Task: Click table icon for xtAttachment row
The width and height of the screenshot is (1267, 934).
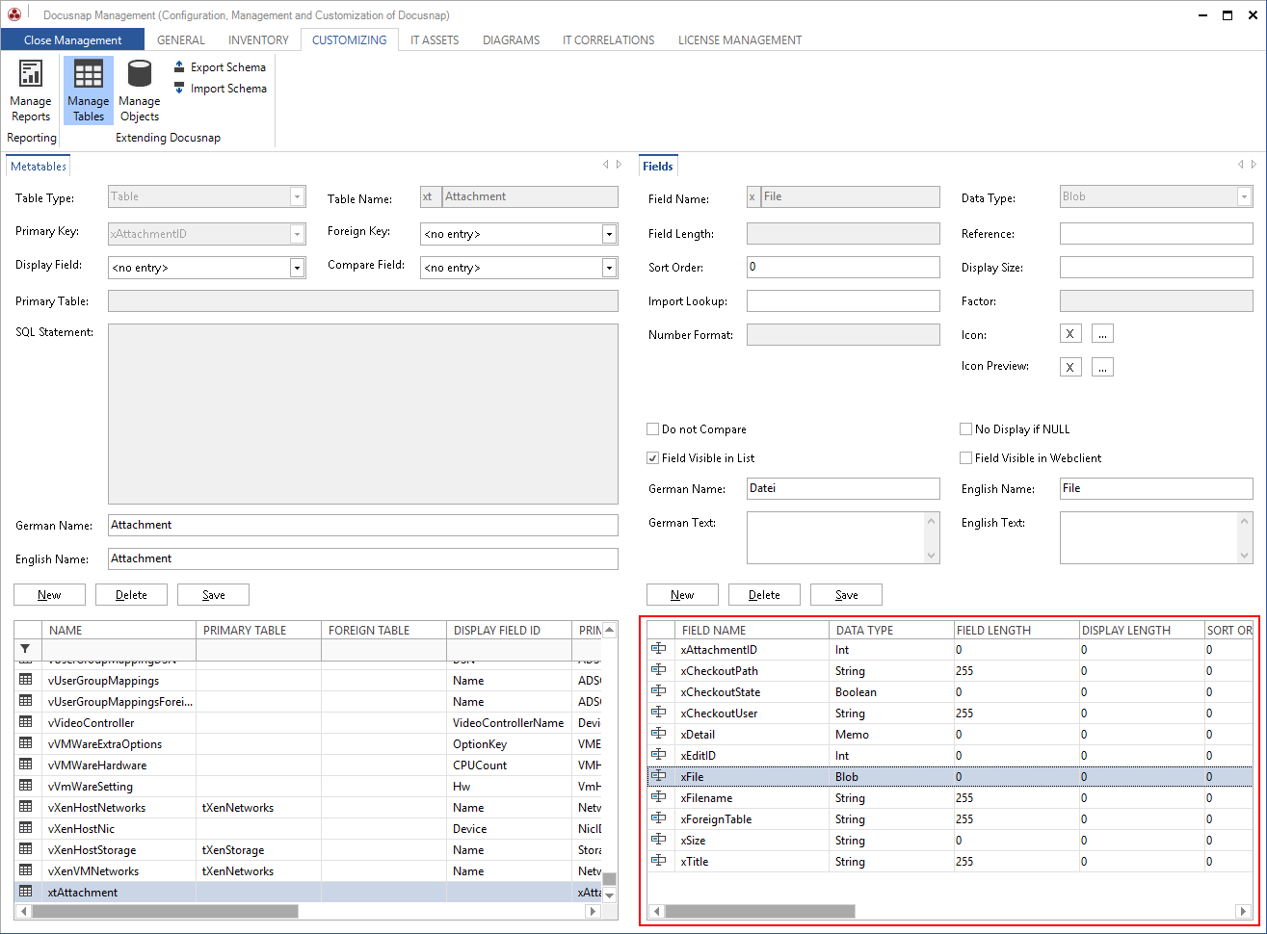Action: (26, 892)
